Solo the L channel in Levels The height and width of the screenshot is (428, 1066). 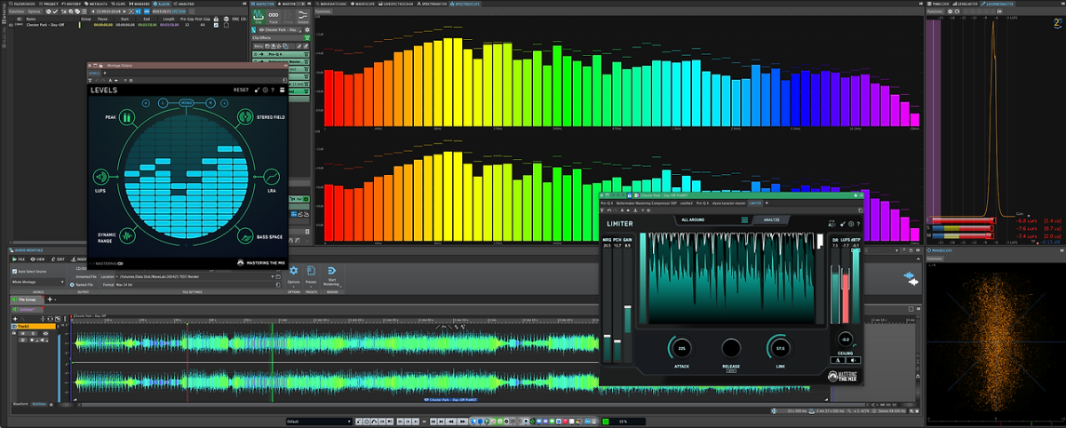click(163, 103)
